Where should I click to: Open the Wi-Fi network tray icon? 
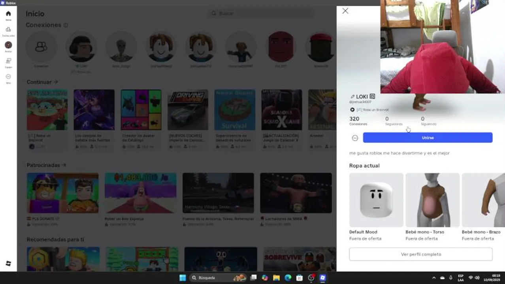tap(471, 278)
